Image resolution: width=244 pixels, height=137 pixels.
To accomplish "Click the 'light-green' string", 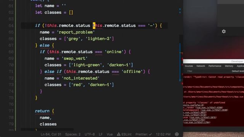I will point(87,65).
